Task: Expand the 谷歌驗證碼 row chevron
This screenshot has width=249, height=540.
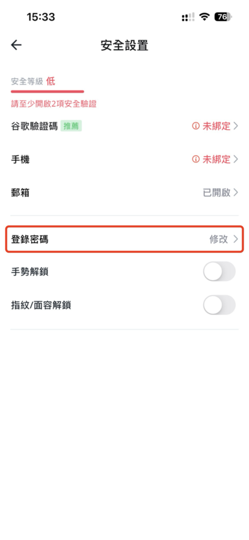Action: coord(236,126)
